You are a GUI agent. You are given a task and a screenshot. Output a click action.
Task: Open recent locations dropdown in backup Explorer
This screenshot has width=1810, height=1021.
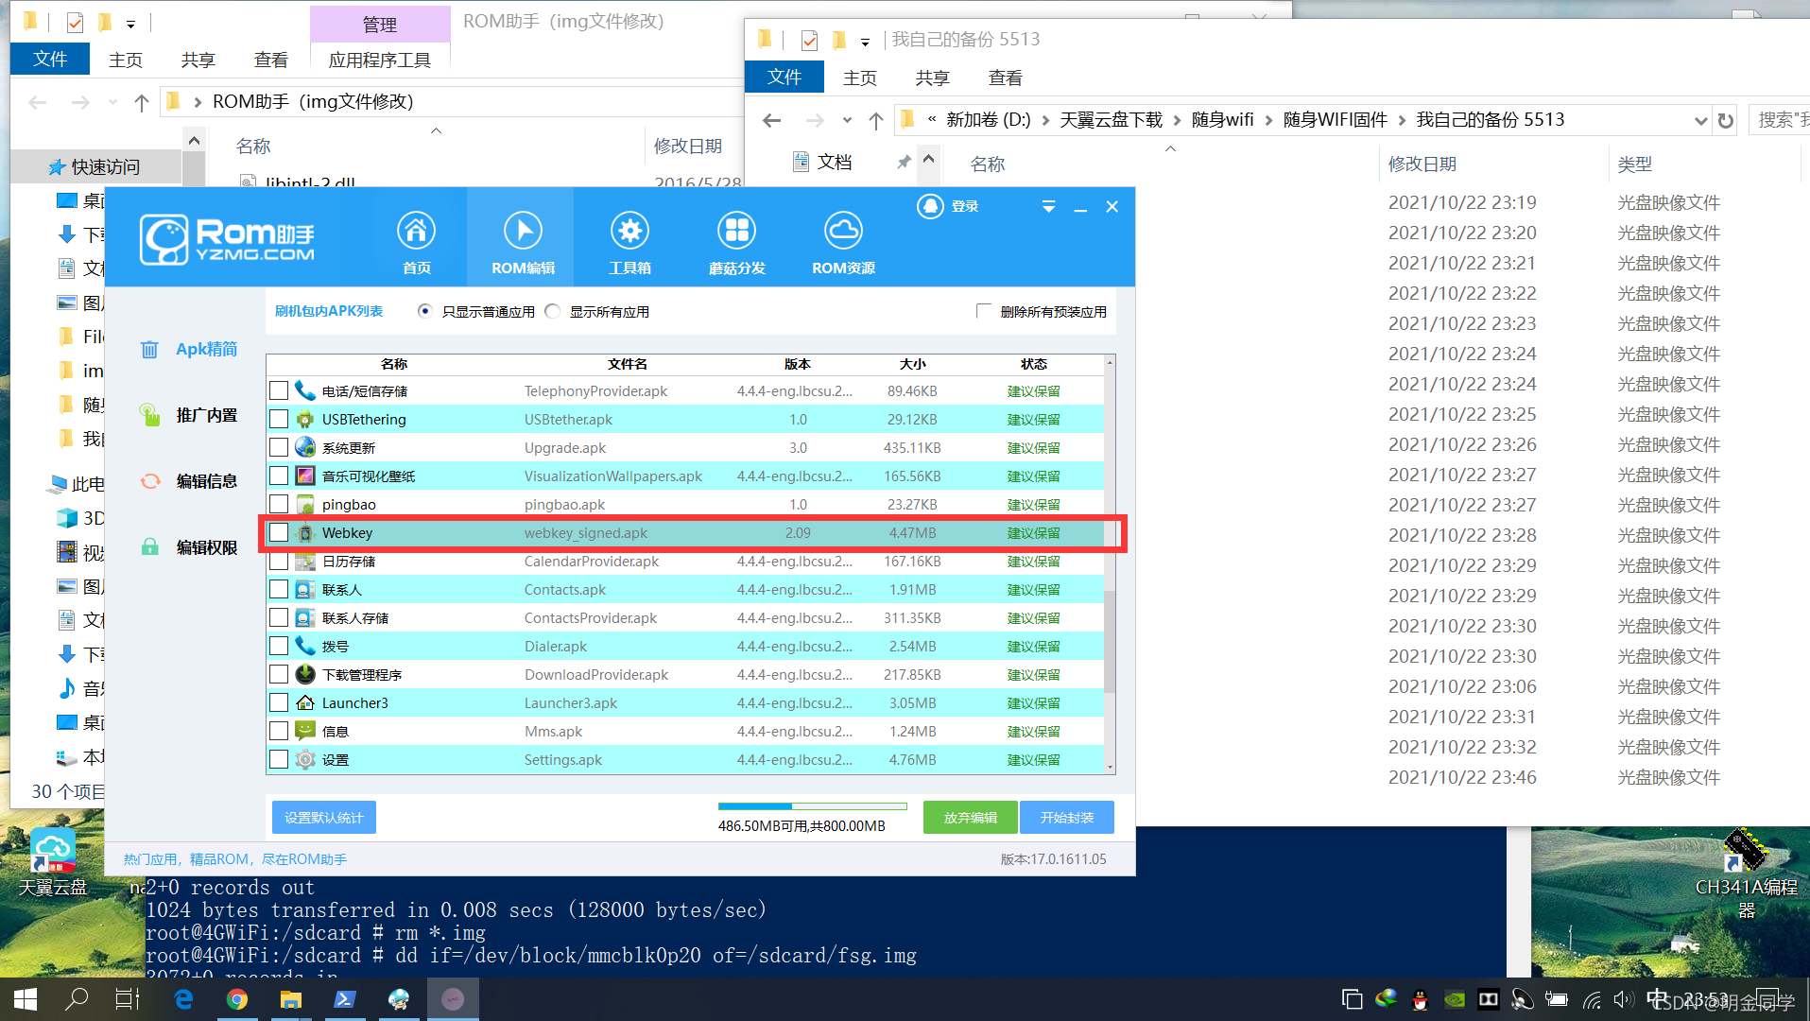coord(847,120)
